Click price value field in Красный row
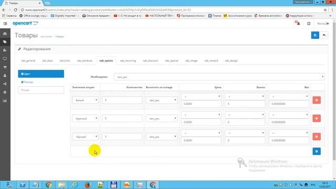Viewport: 336px width, 189px height. (201, 122)
